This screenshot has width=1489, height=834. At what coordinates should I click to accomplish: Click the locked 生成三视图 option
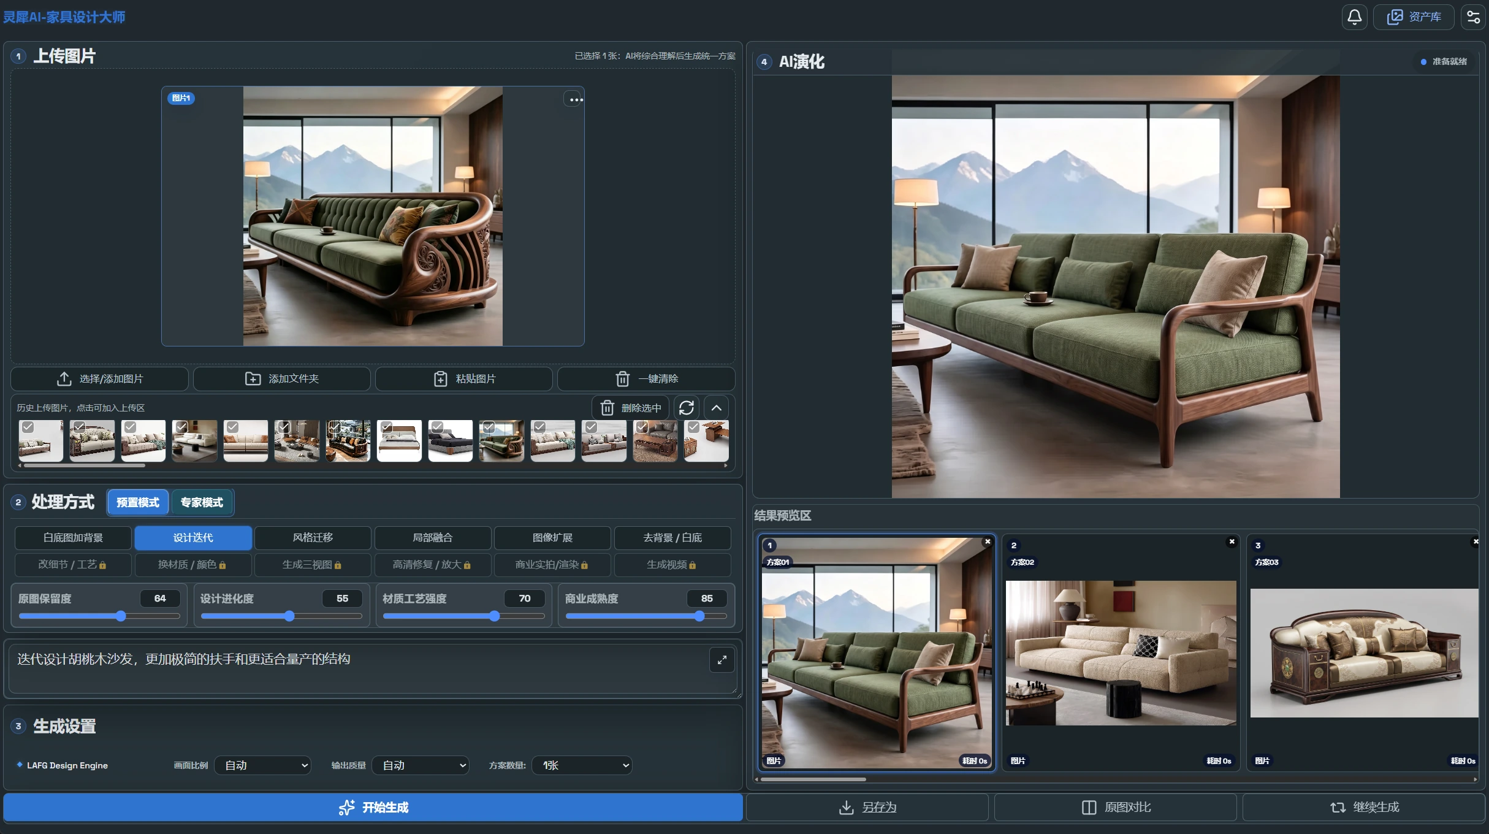[x=313, y=565]
